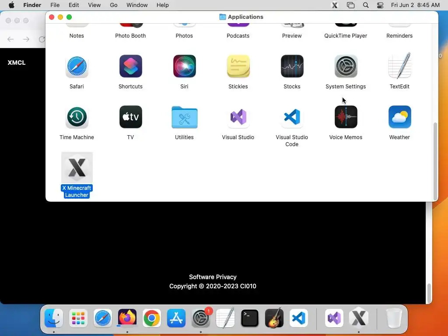Click the browser page vertical scrollbar
Viewport: 448px width, 336px height.
pyautogui.click(x=429, y=293)
